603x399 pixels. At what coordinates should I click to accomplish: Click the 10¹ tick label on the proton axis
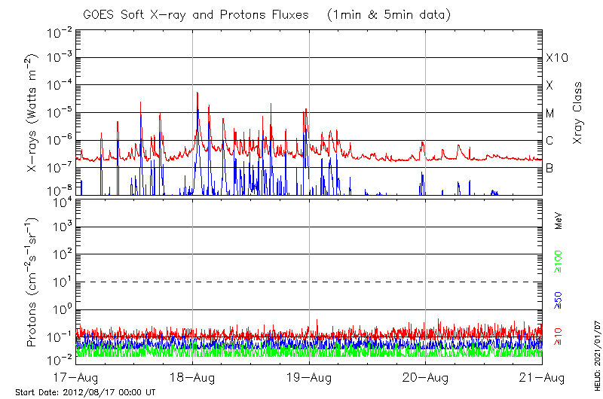pyautogui.click(x=60, y=282)
